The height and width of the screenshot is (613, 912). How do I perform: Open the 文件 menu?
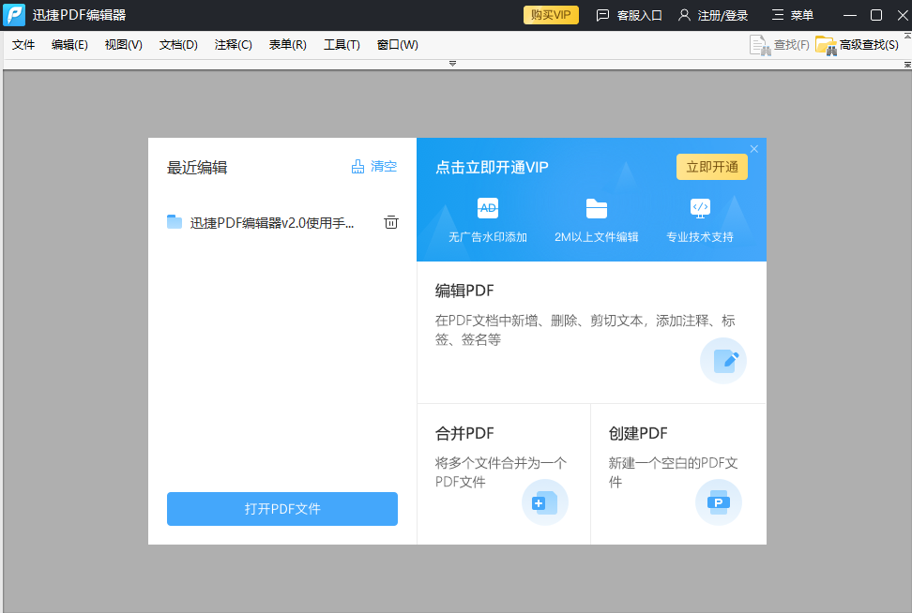pyautogui.click(x=23, y=45)
